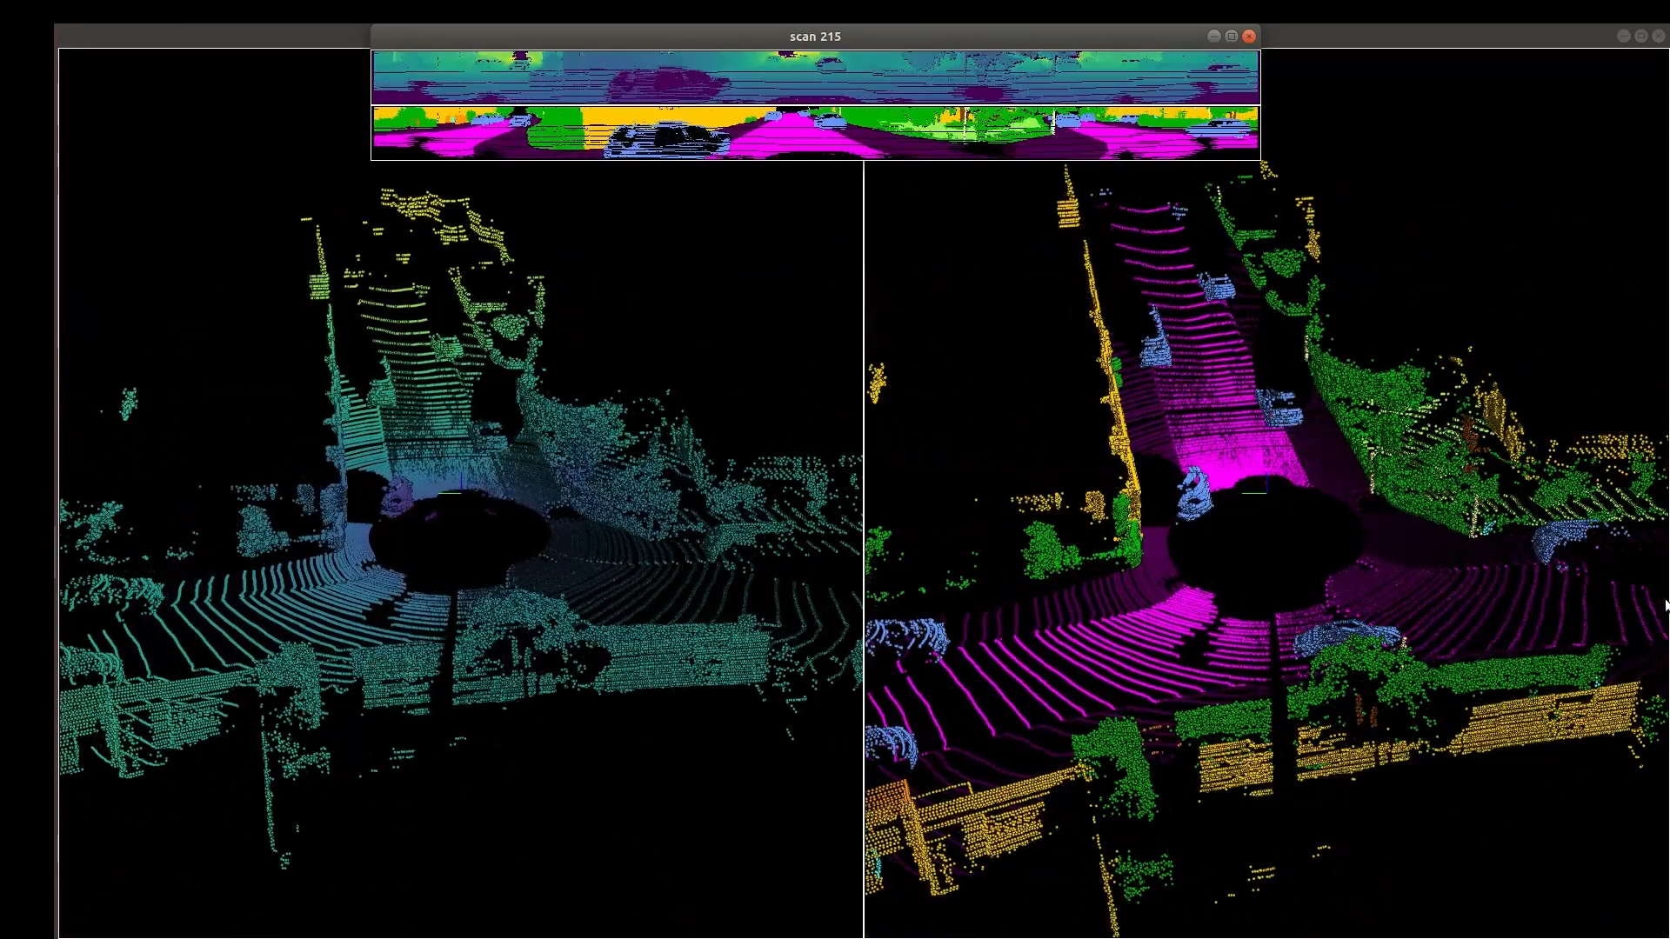Click the depth range image strip

pos(815,77)
